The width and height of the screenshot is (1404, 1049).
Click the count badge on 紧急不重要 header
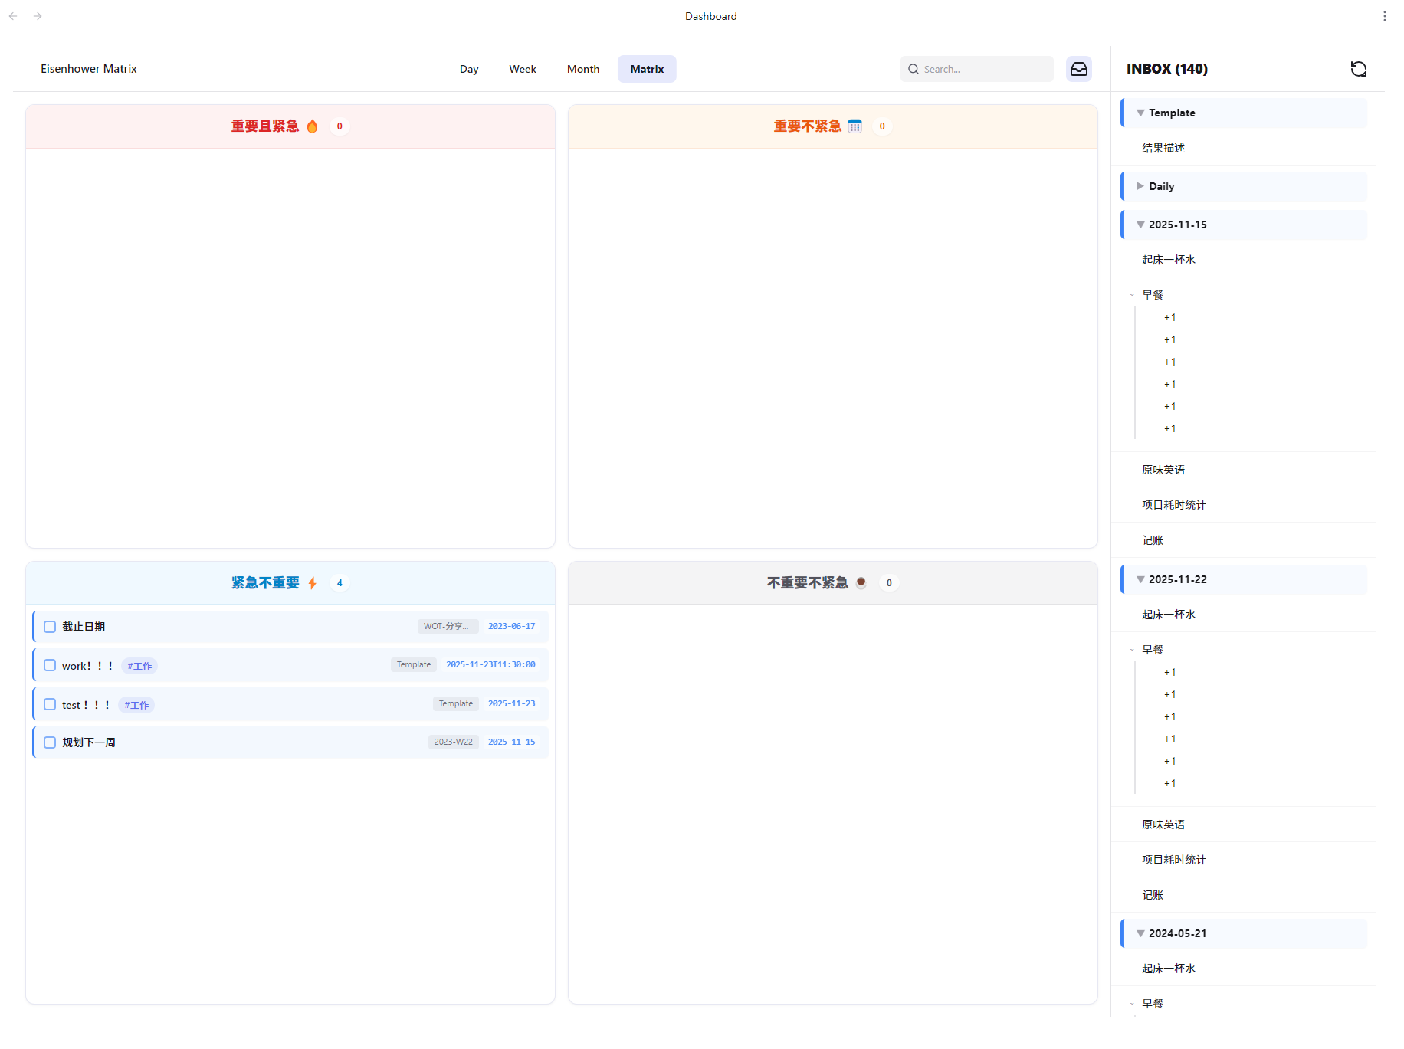click(340, 582)
